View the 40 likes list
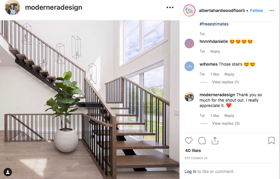Image resolution: width=280 pixels, height=179 pixels. point(193,151)
